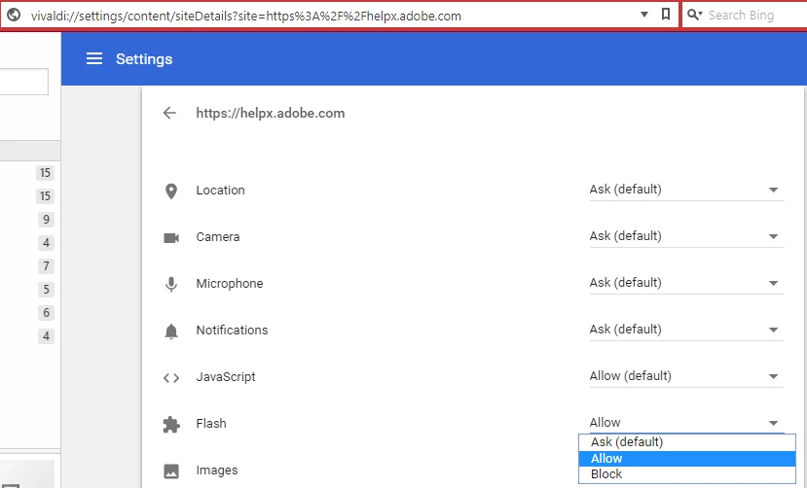Open the Location permission dropdown

(x=686, y=190)
